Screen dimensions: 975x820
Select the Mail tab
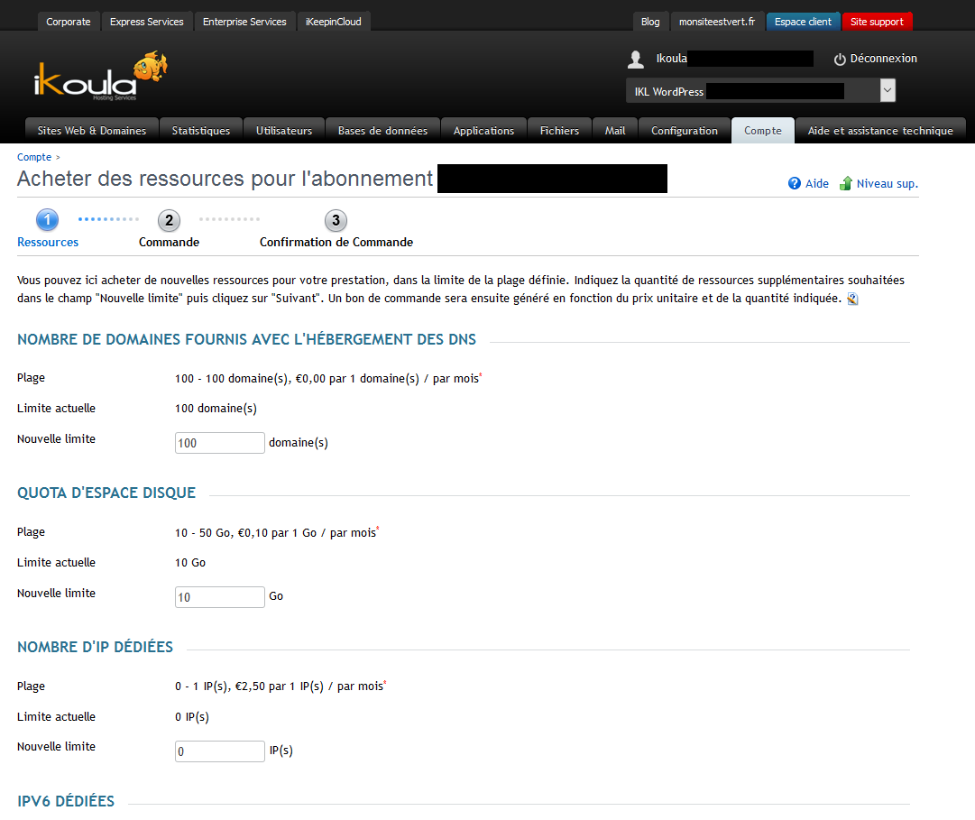pyautogui.click(x=614, y=130)
